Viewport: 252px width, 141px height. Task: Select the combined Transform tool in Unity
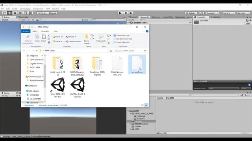coord(31,13)
